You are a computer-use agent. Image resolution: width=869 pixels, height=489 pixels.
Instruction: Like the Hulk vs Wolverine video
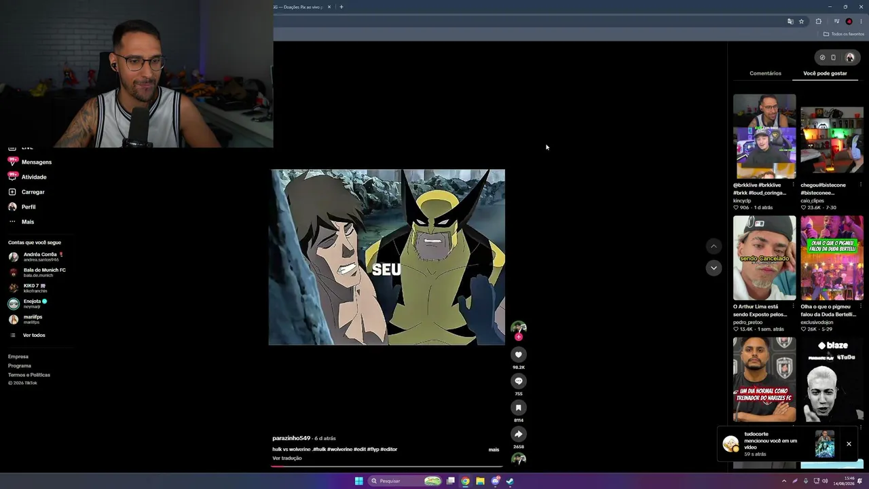[518, 355]
